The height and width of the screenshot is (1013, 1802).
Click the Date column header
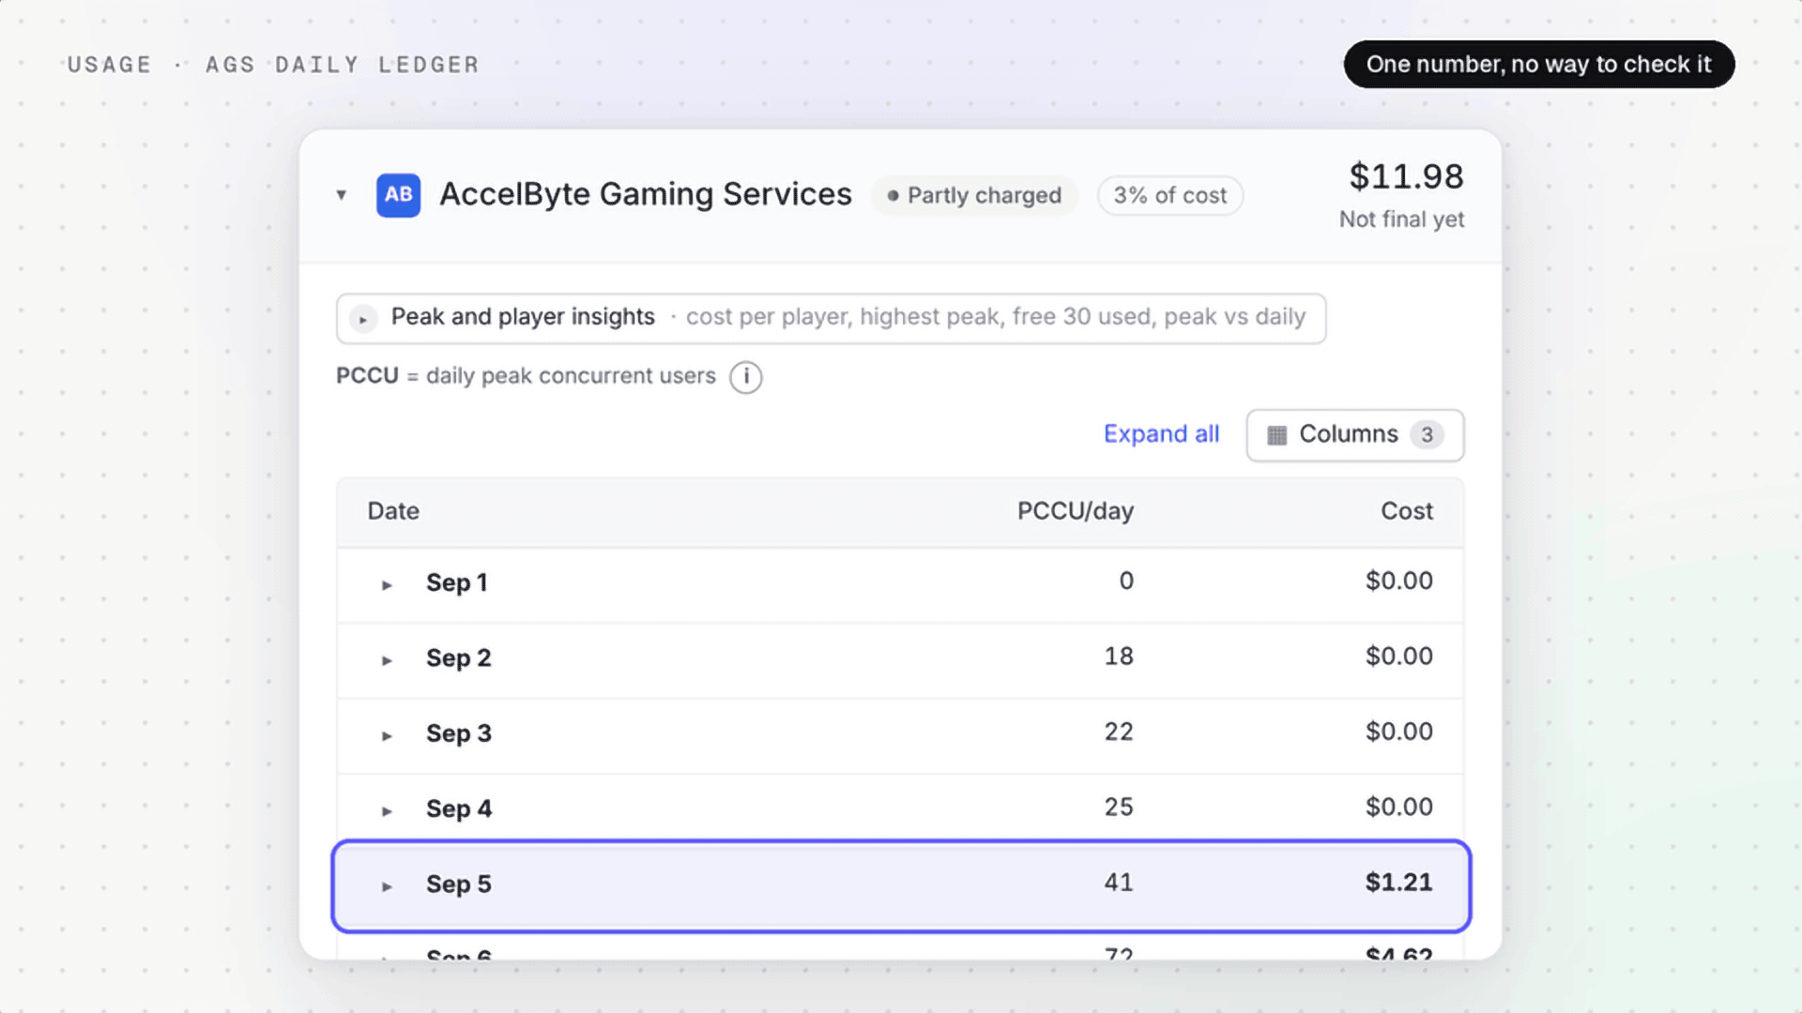click(393, 511)
